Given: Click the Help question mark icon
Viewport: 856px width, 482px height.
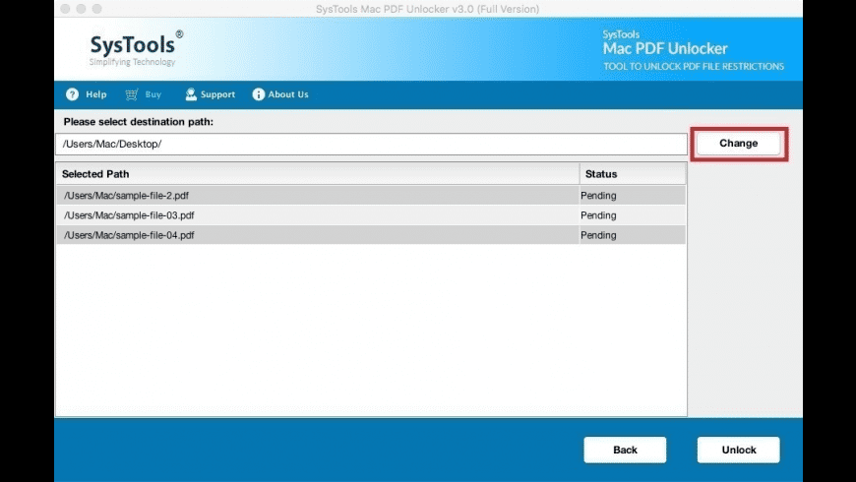Looking at the screenshot, I should (x=72, y=94).
